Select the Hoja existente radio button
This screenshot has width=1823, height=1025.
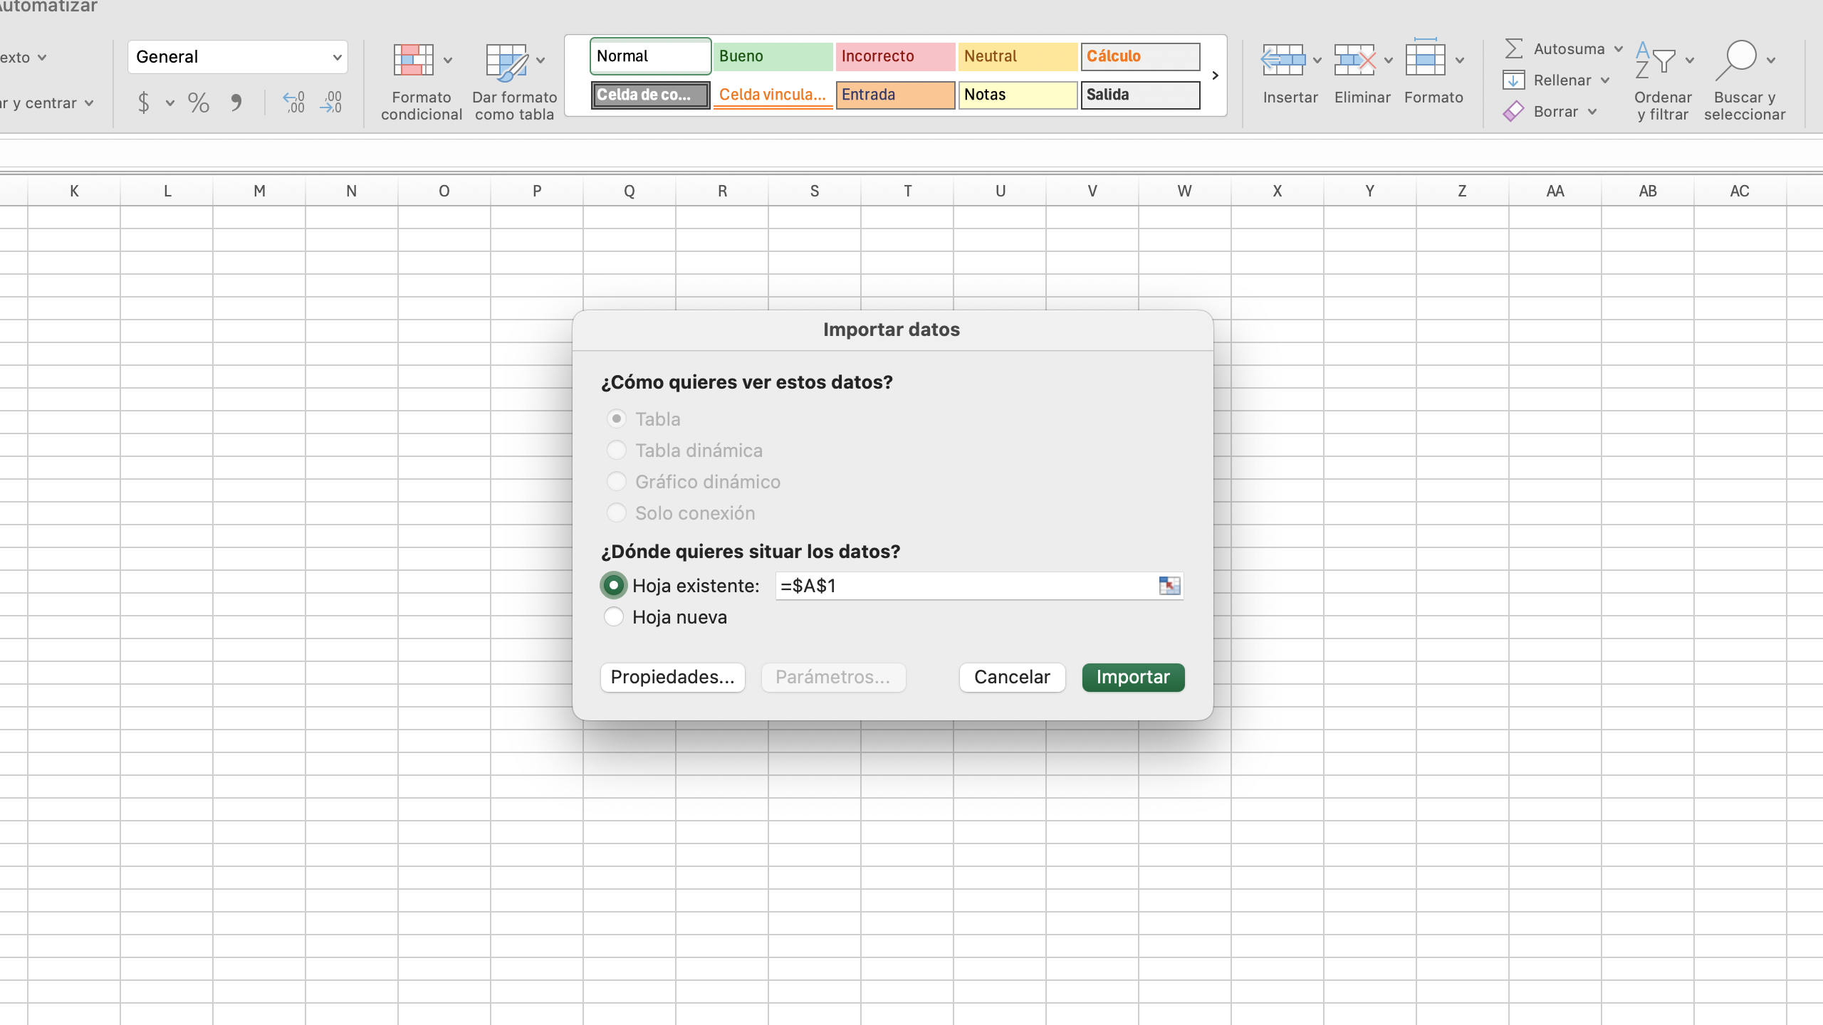pos(614,586)
